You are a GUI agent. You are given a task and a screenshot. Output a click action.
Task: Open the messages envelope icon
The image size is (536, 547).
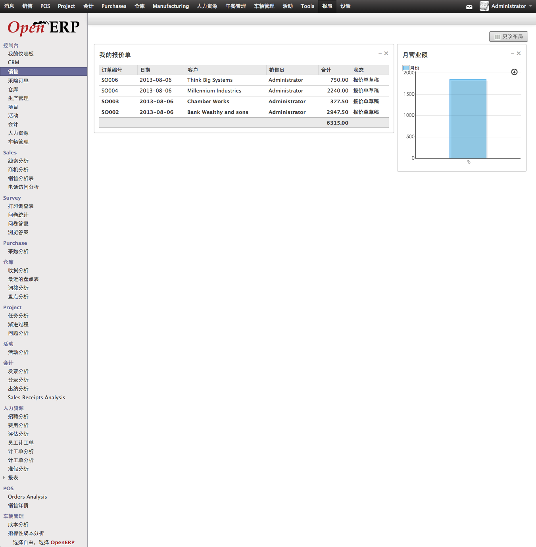[469, 7]
